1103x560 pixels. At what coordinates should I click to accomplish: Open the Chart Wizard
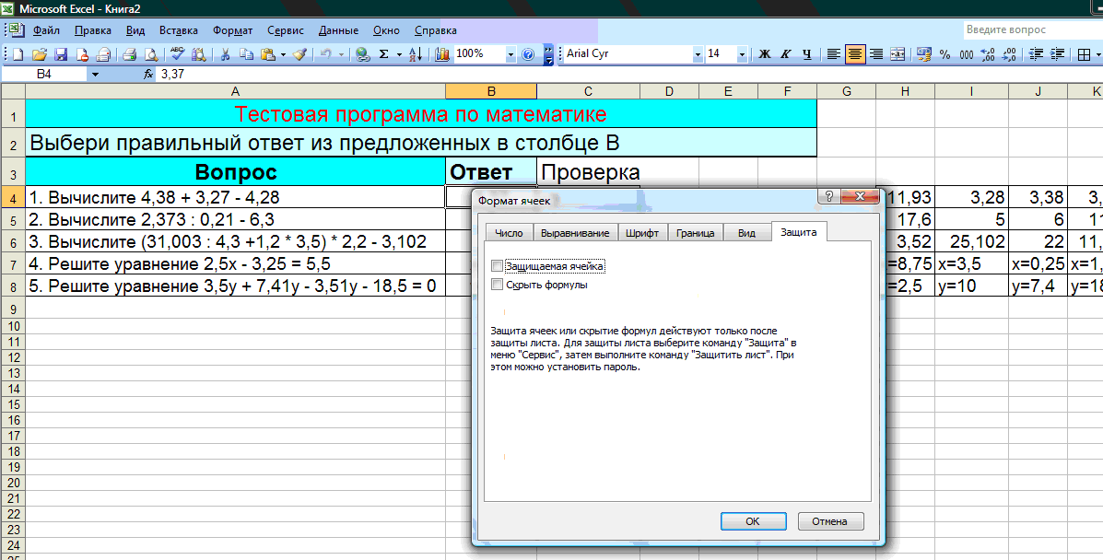coord(441,54)
